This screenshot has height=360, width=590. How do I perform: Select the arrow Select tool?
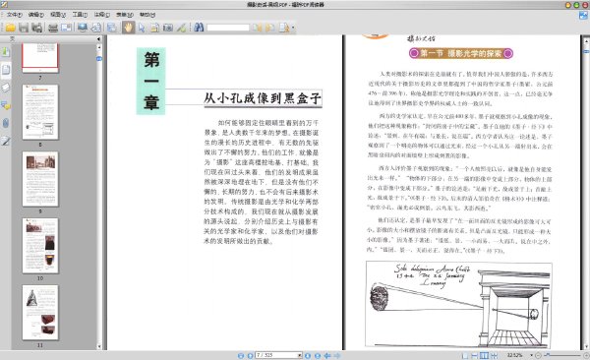(x=141, y=28)
